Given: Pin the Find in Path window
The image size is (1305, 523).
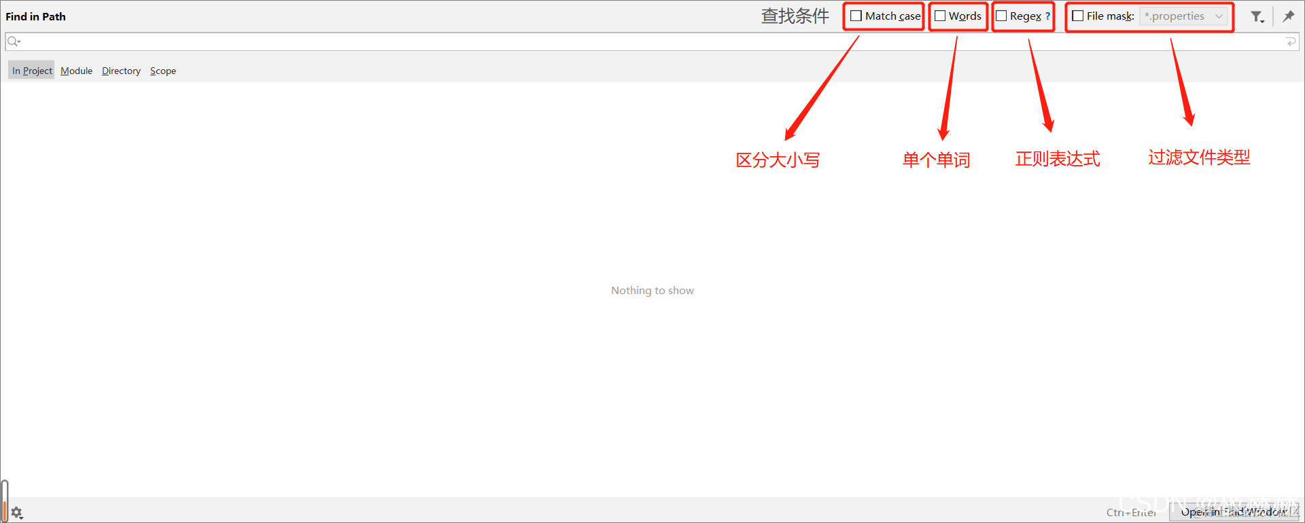Looking at the screenshot, I should (x=1288, y=16).
